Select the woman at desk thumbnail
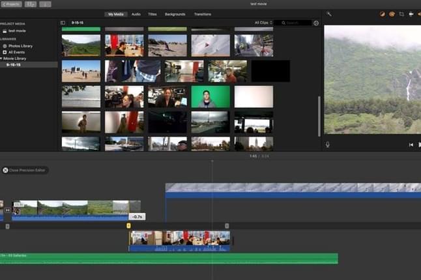 click(167, 96)
